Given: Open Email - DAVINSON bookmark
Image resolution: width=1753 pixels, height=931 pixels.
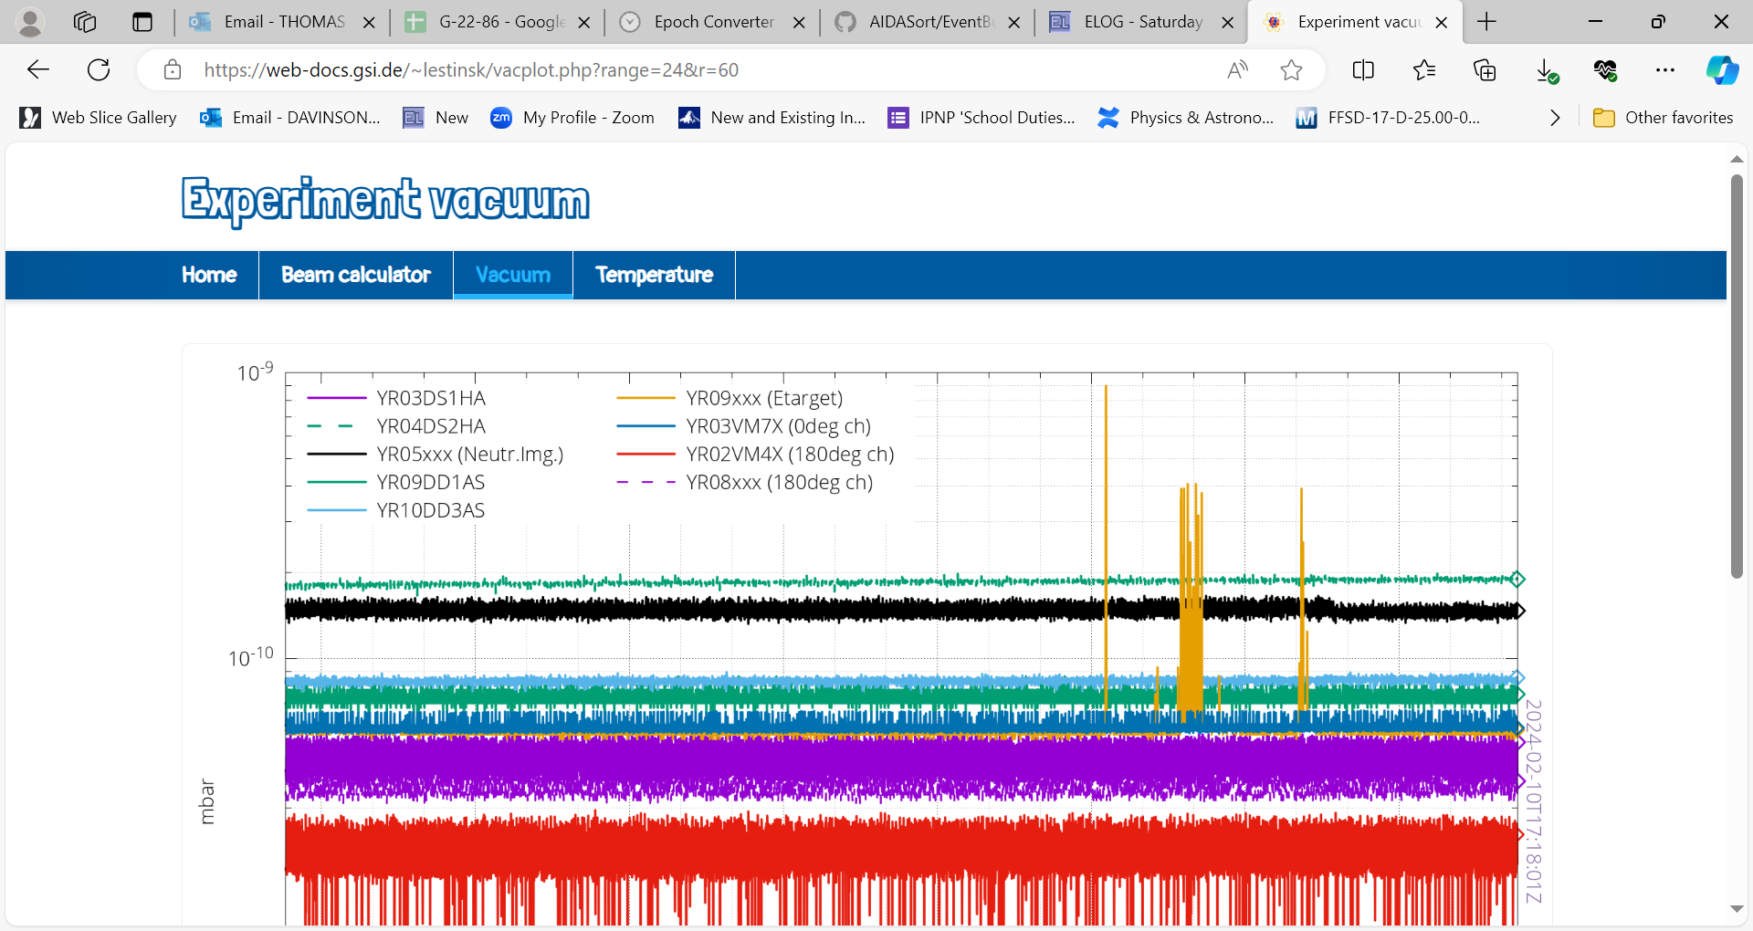Looking at the screenshot, I should click(x=290, y=118).
